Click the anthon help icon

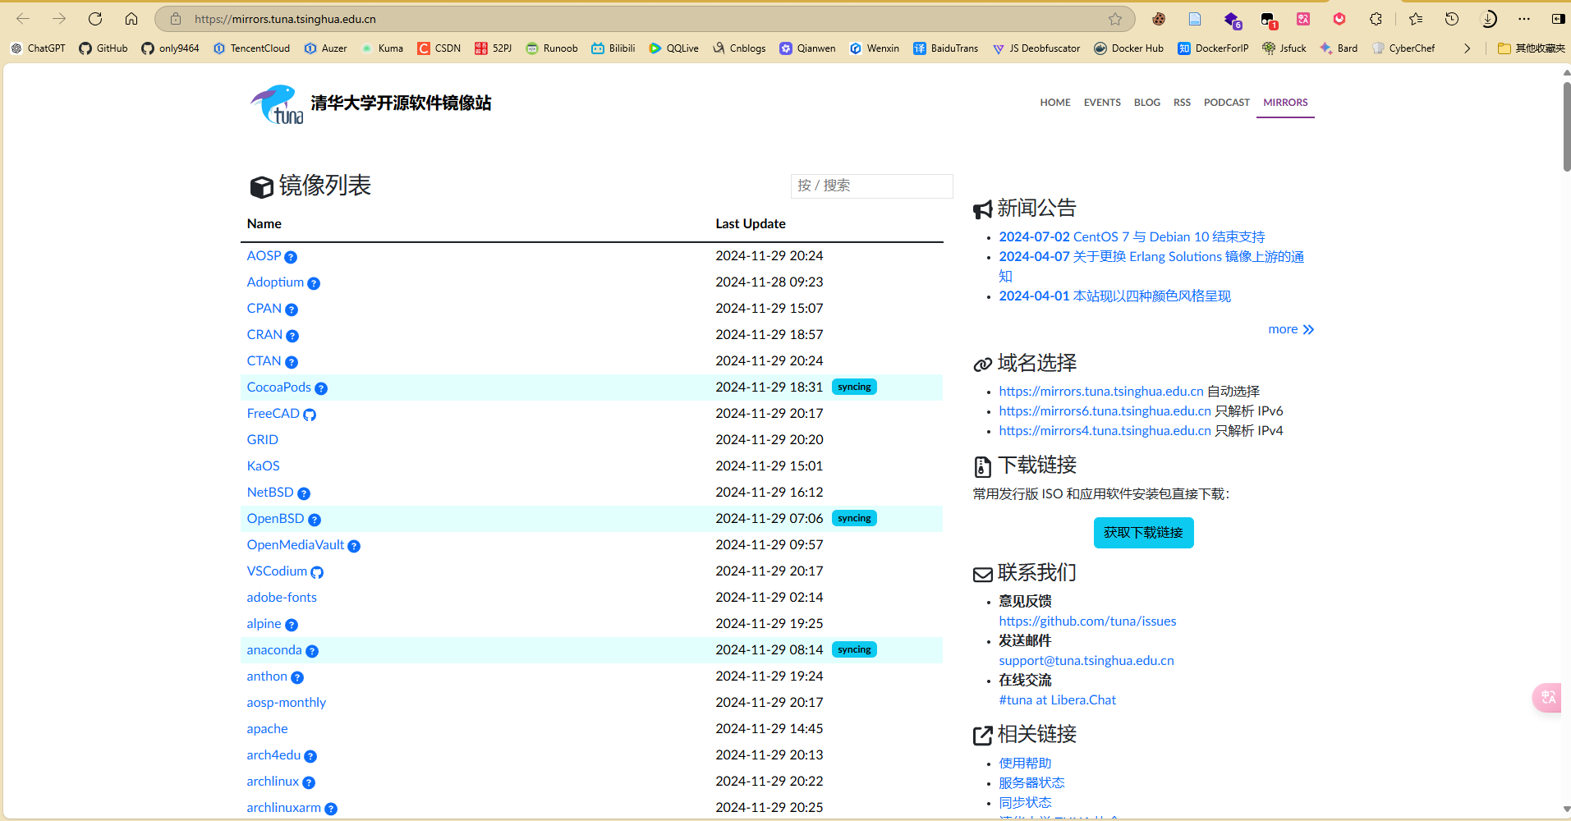[297, 677]
